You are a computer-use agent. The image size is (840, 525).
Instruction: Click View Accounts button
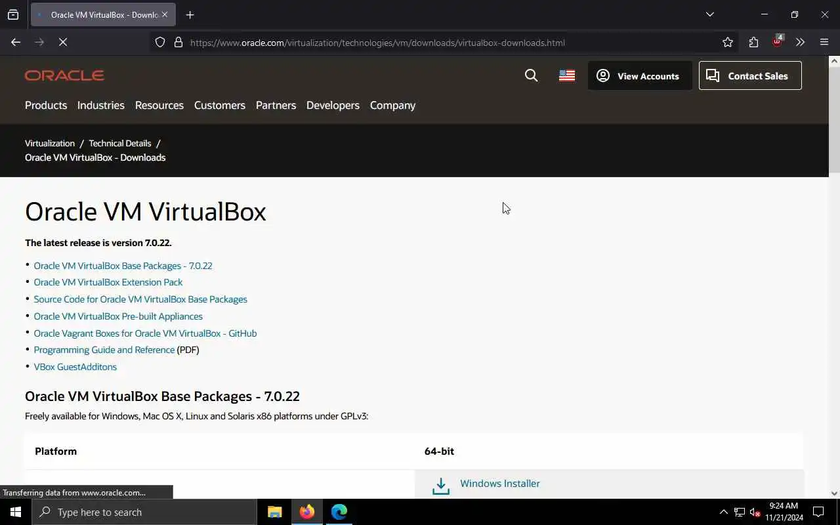pyautogui.click(x=640, y=75)
